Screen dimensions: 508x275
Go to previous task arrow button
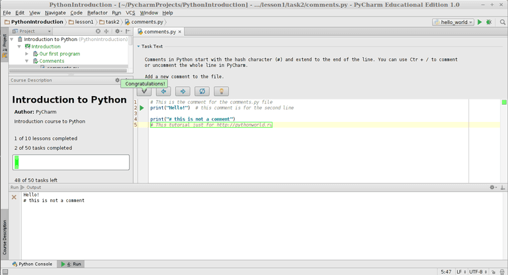(163, 91)
